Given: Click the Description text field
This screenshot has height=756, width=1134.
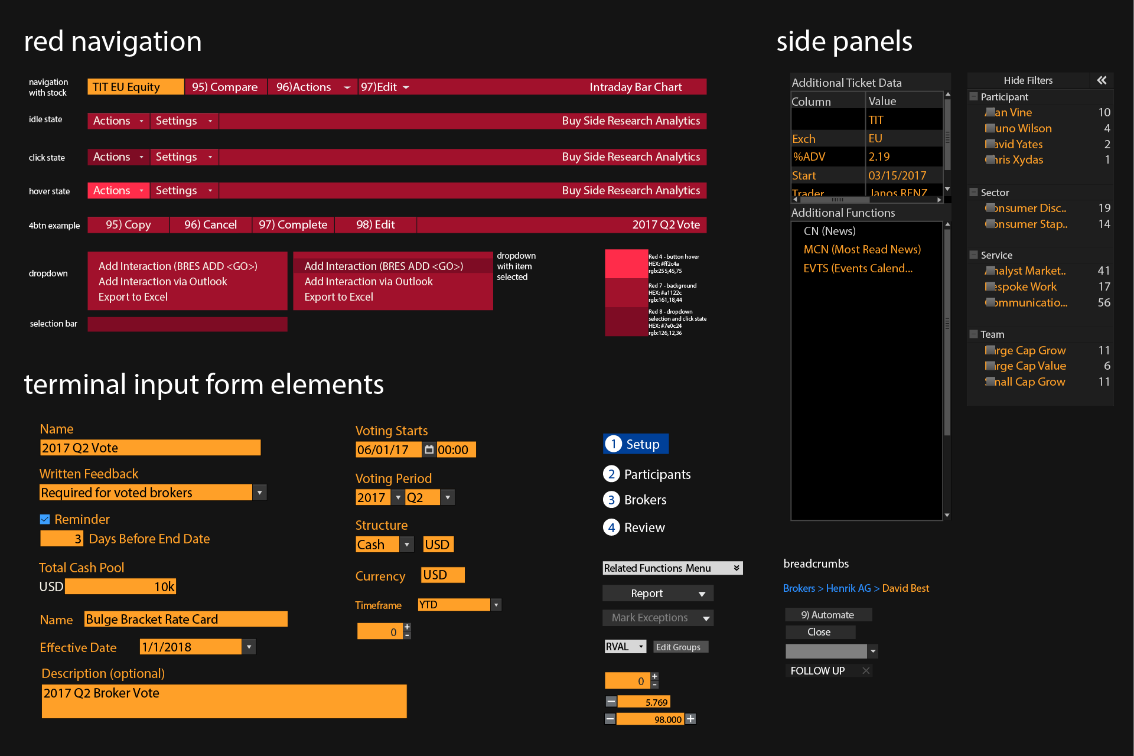Looking at the screenshot, I should tap(224, 701).
